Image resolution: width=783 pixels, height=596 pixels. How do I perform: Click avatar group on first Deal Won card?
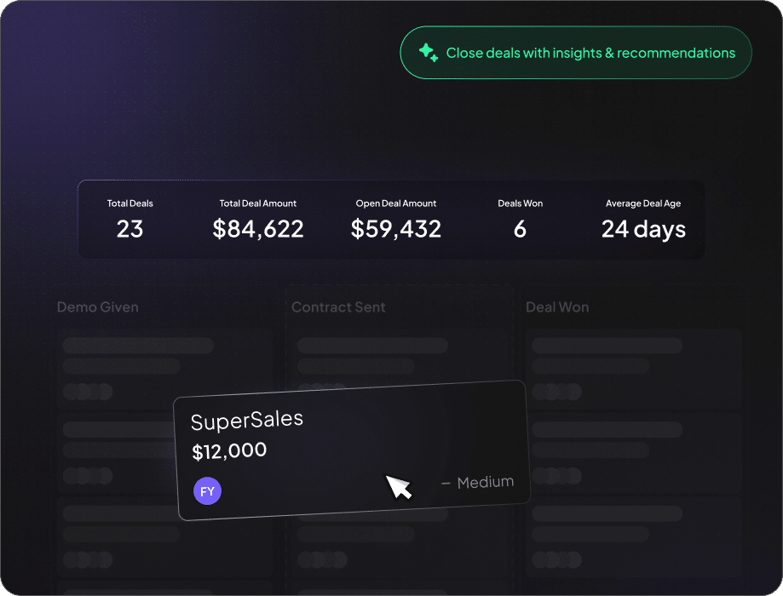[557, 392]
